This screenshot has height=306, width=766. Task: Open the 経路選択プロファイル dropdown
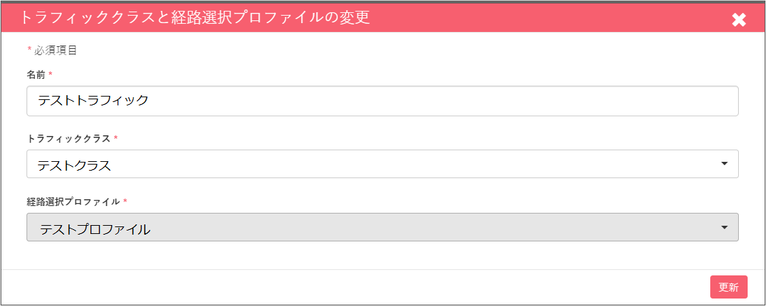(383, 227)
